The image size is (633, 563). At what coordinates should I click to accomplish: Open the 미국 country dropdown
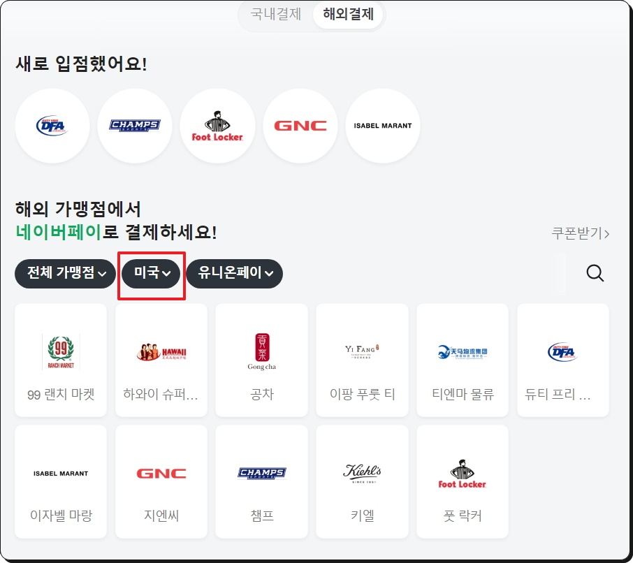(x=152, y=274)
